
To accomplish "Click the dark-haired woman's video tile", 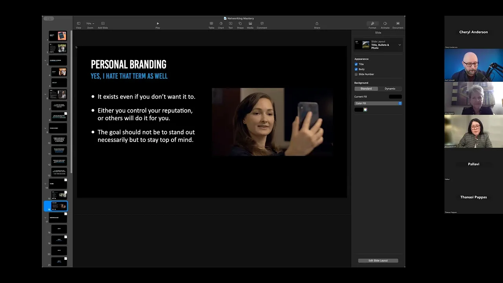I will (x=474, y=131).
